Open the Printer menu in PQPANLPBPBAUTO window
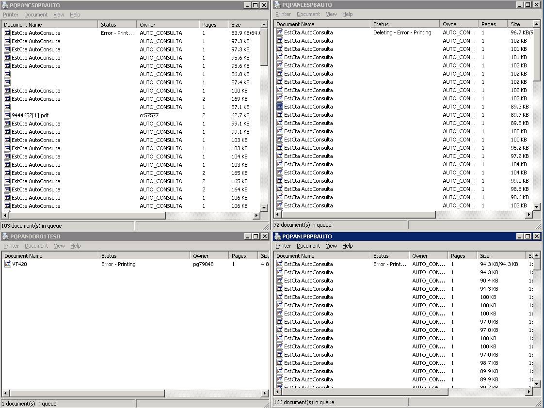The height and width of the screenshot is (408, 544). click(283, 246)
